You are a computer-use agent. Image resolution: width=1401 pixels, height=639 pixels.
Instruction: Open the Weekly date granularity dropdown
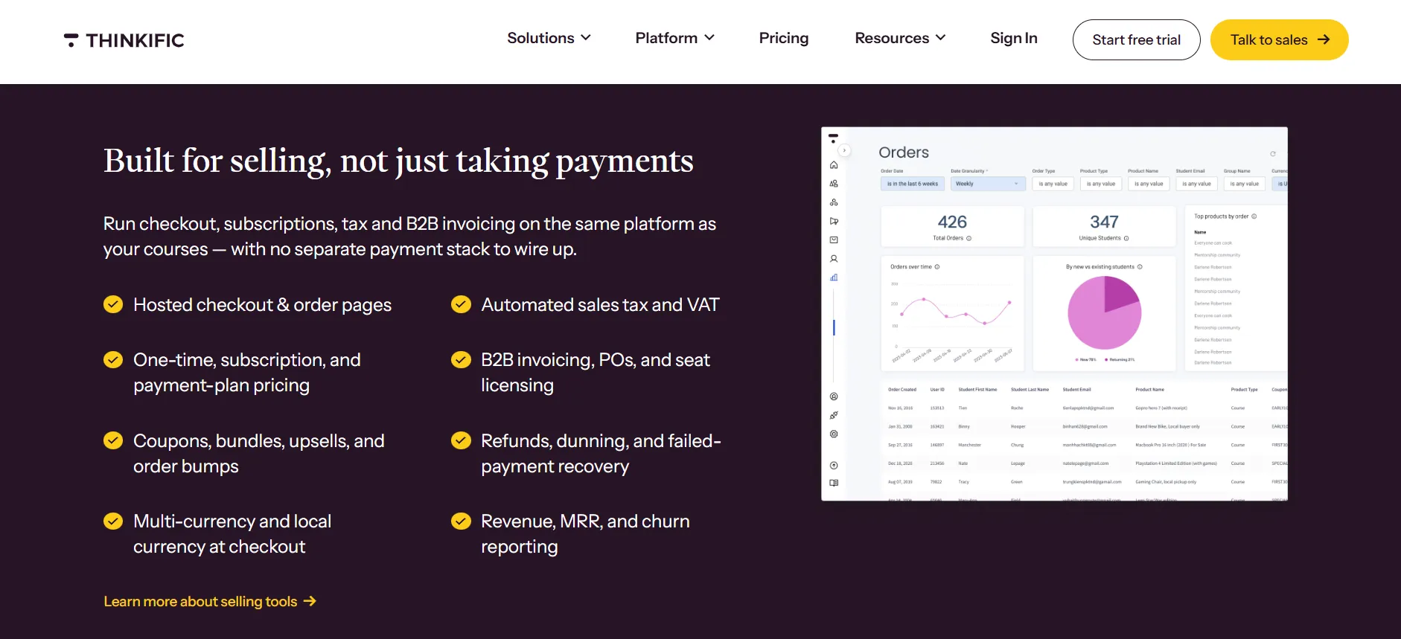[988, 184]
